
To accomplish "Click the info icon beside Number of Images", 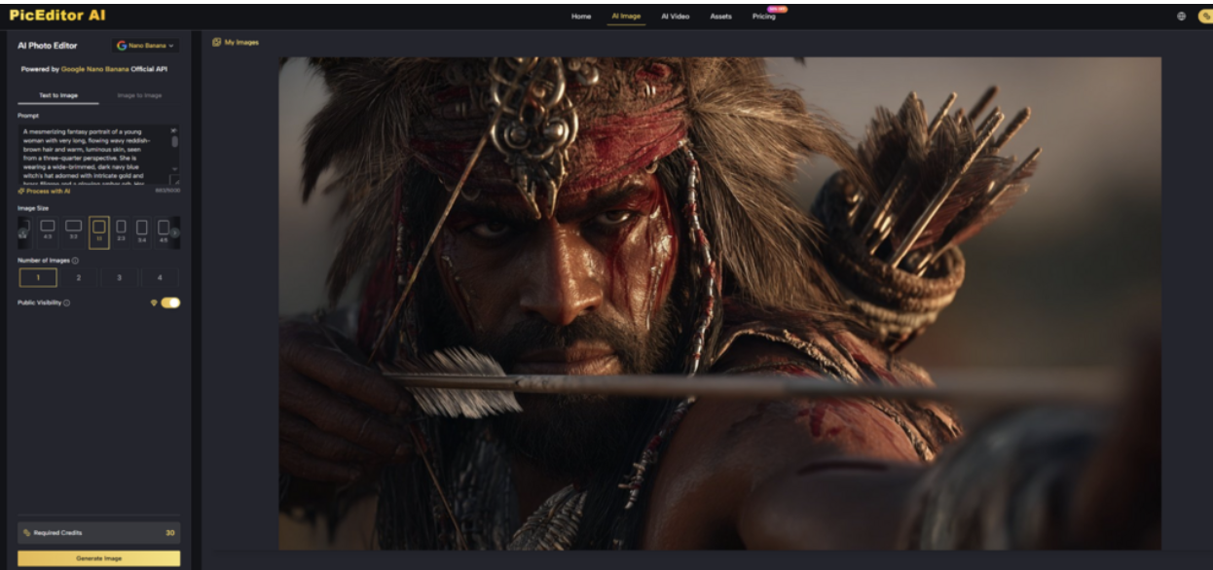I will (x=76, y=261).
